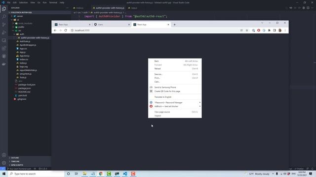Switch to the Users browser tab

pos(112,25)
